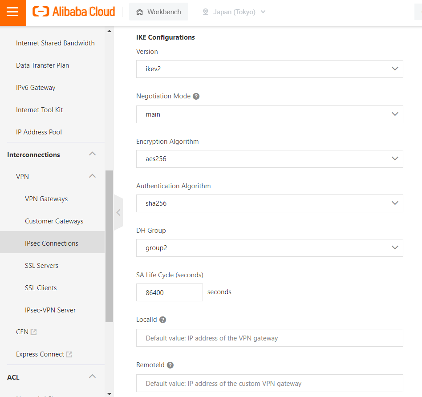The width and height of the screenshot is (422, 397).
Task: Click the sidebar vertical scrollbar thumb
Action: (109, 246)
